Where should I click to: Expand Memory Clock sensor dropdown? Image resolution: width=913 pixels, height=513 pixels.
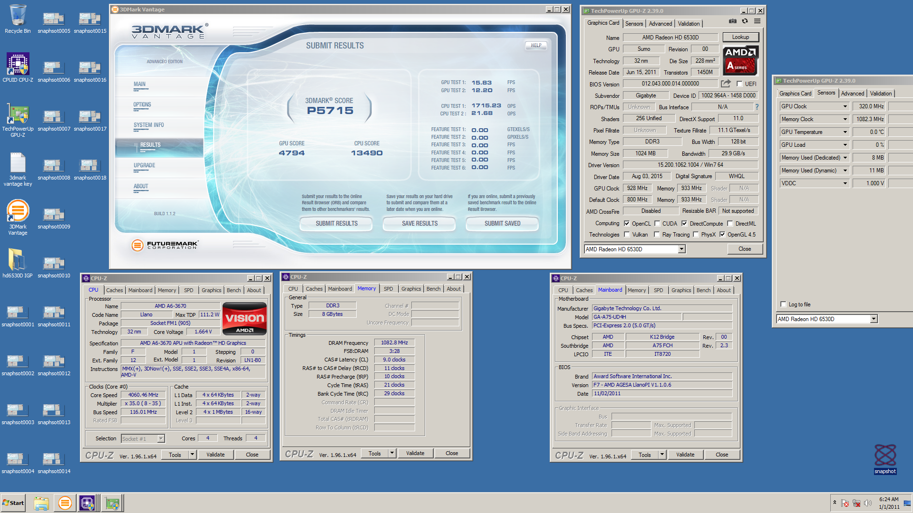coord(845,119)
